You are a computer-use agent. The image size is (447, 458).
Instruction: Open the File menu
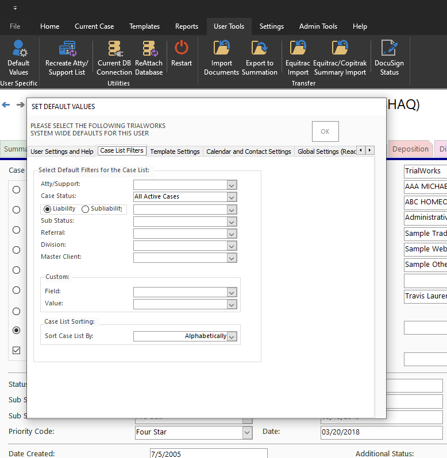(x=15, y=26)
